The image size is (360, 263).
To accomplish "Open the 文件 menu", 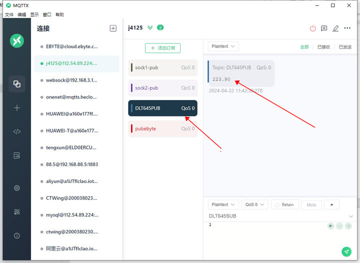I will [x=9, y=15].
